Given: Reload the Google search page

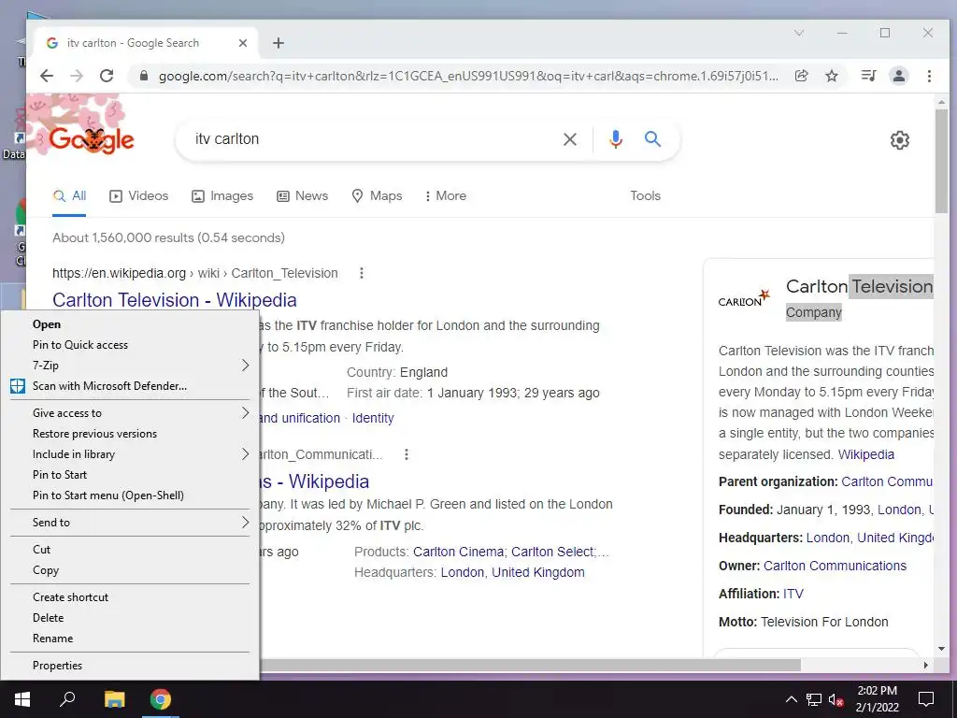Looking at the screenshot, I should (107, 76).
